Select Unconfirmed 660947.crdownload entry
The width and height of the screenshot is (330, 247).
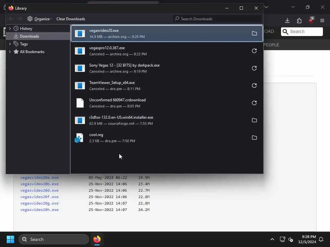pos(167,103)
